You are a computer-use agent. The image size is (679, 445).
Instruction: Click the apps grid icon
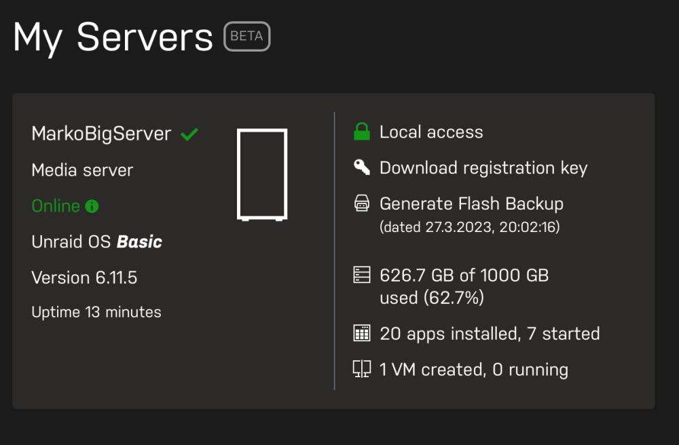tap(362, 333)
